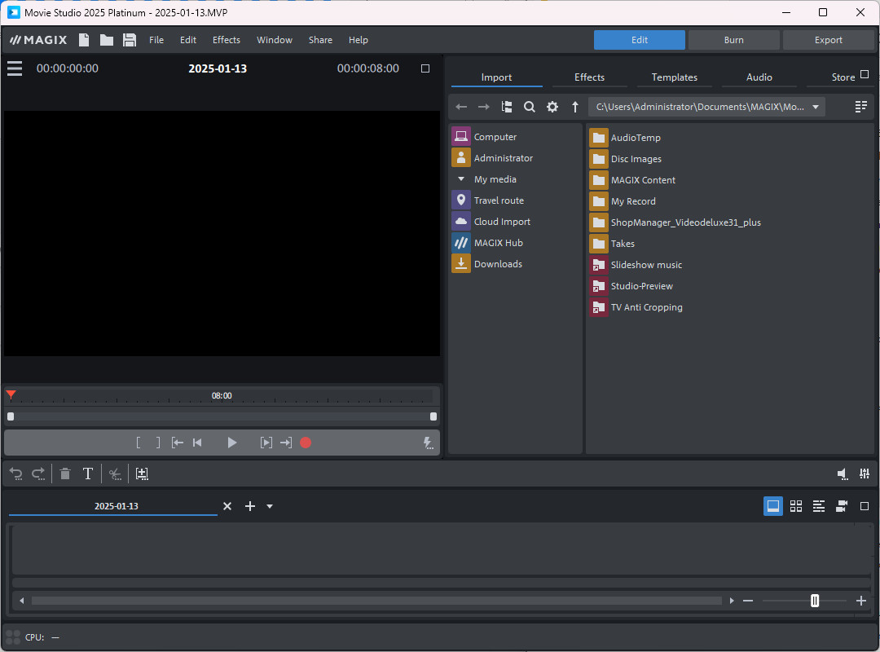Click the timeline zoom slider handle
The image size is (880, 652).
814,601
